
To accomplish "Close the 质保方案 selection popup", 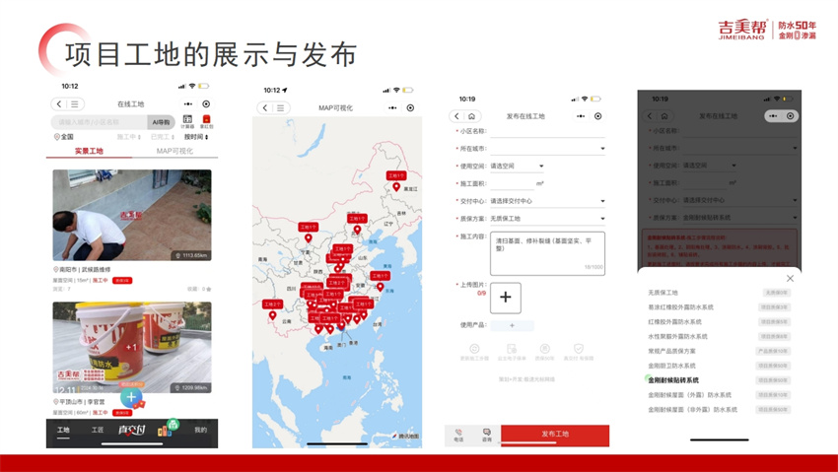I will pyautogui.click(x=790, y=278).
